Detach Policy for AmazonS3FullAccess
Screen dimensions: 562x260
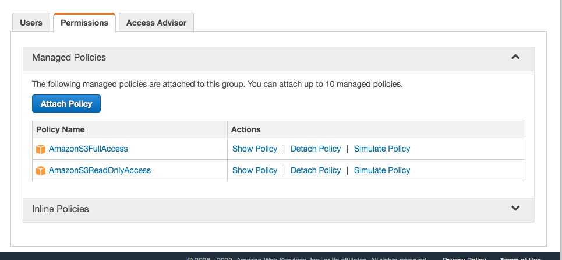pyautogui.click(x=315, y=149)
